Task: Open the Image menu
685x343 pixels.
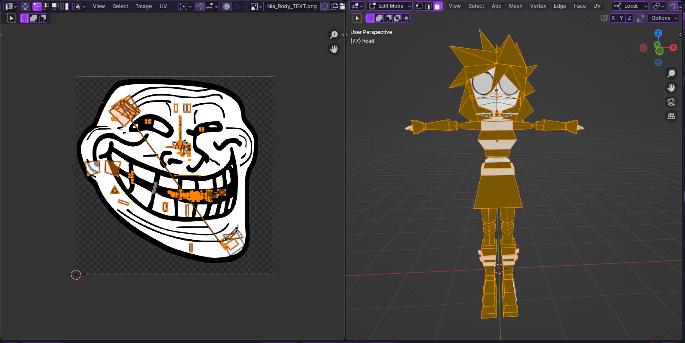Action: click(144, 6)
